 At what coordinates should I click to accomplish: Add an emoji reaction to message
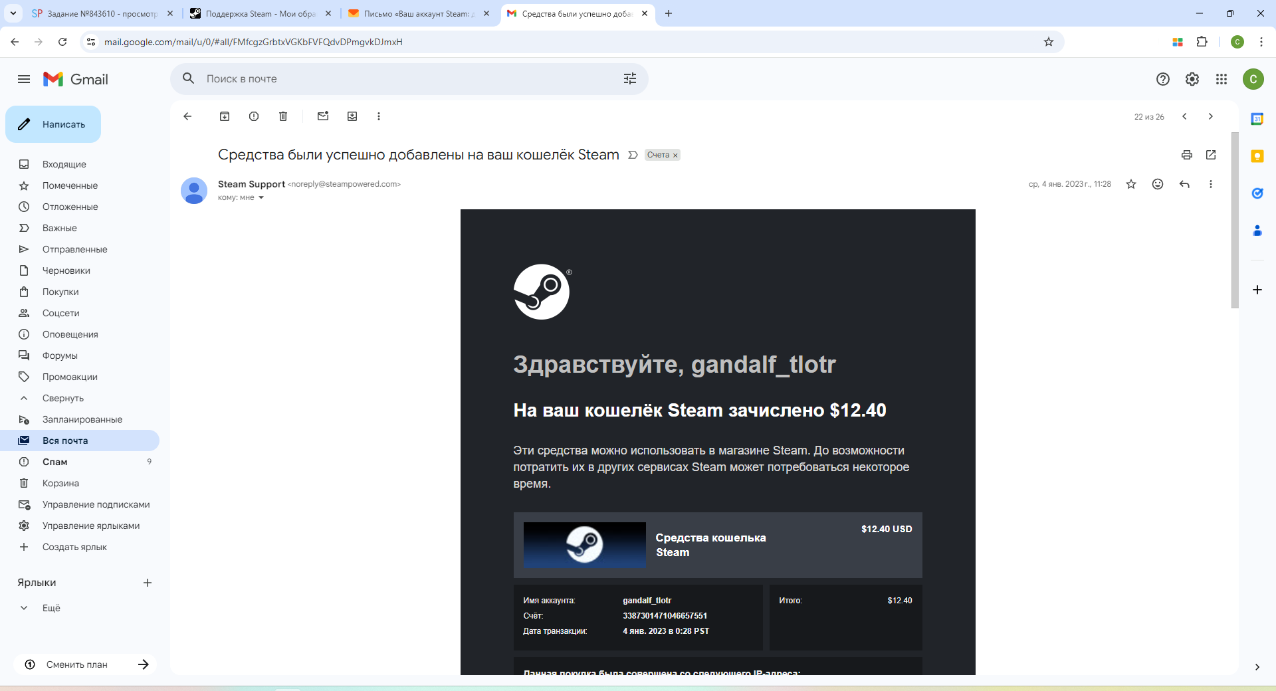pos(1158,184)
